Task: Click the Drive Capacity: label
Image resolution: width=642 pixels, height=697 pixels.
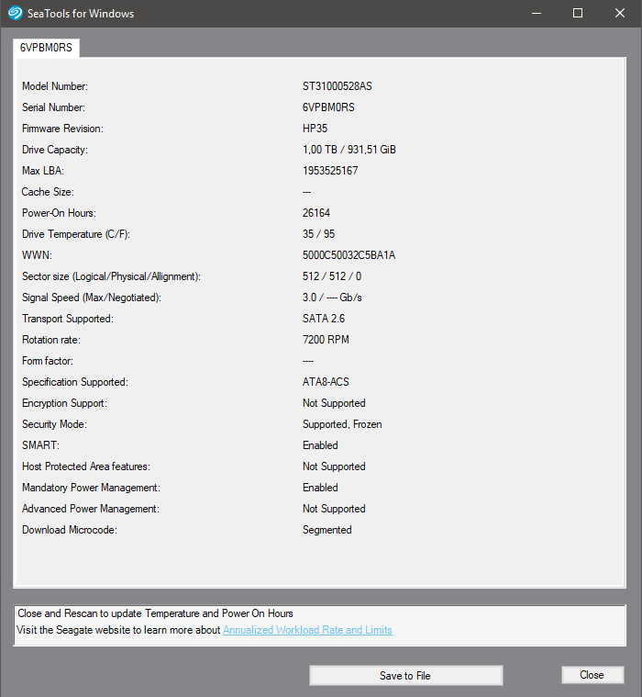Action: (55, 150)
